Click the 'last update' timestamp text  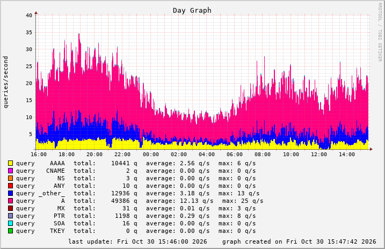click(137, 241)
